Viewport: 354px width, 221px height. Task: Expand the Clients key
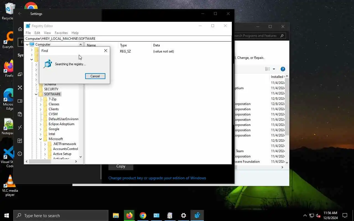tap(40, 109)
